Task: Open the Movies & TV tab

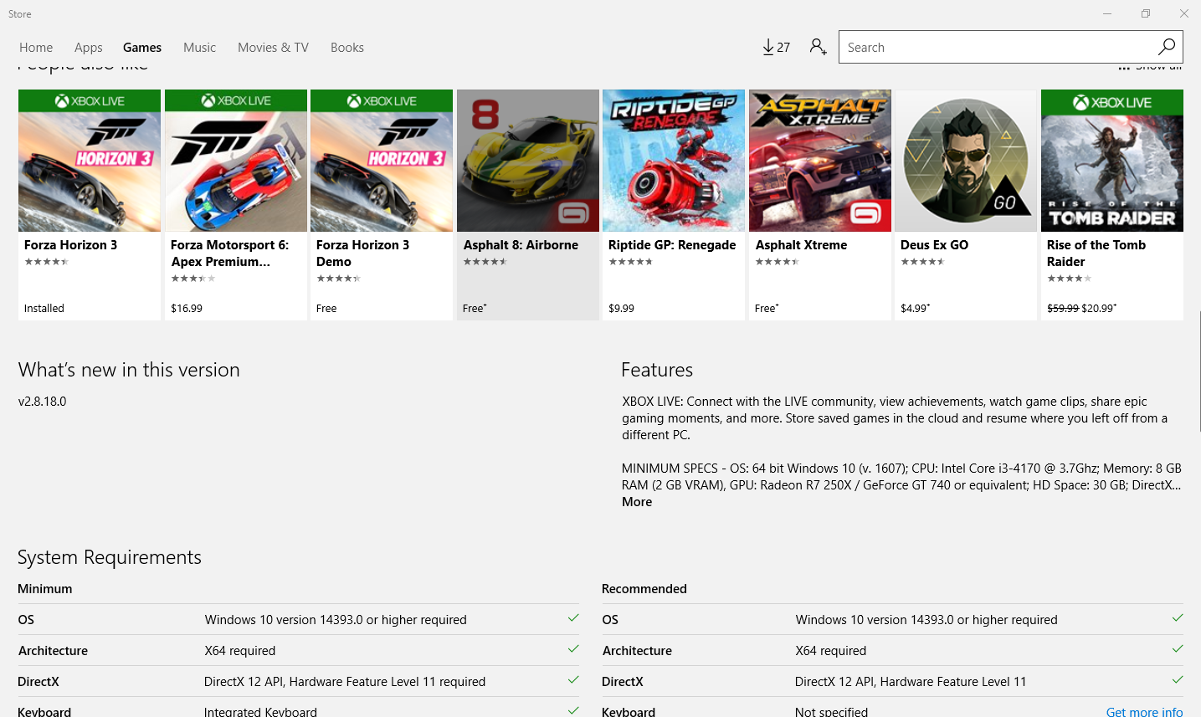Action: pos(273,48)
